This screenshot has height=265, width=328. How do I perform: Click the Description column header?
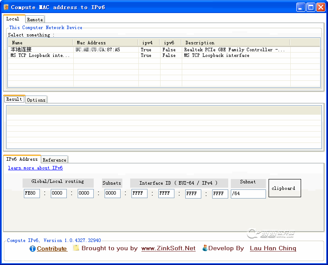click(200, 43)
